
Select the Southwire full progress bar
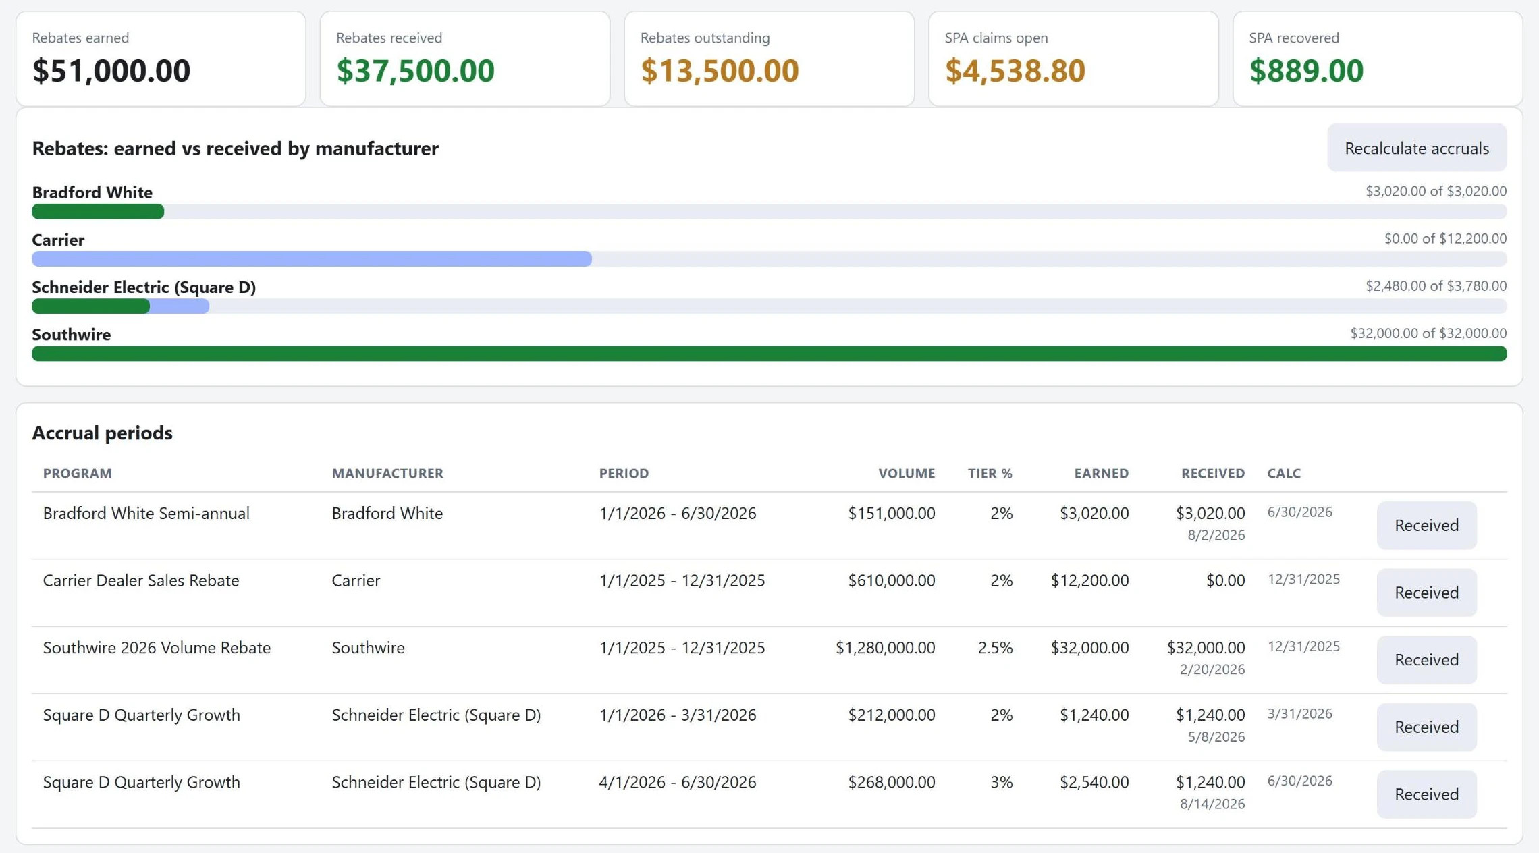point(769,354)
